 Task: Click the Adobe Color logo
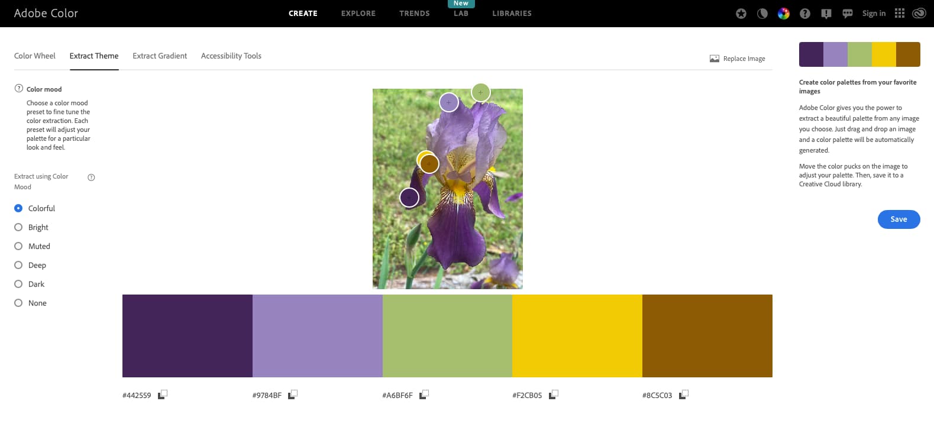[x=46, y=13]
